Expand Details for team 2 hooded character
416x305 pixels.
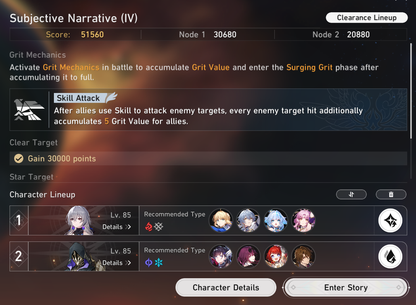[x=117, y=263]
